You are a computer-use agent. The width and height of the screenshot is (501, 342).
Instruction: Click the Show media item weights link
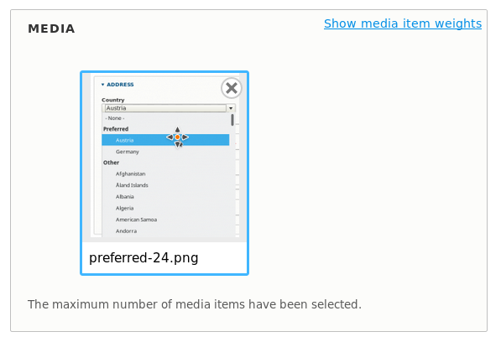pos(403,23)
